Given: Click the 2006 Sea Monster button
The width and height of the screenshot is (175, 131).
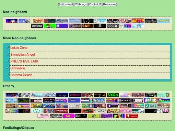Looking at the screenshot, I should pos(24,95).
